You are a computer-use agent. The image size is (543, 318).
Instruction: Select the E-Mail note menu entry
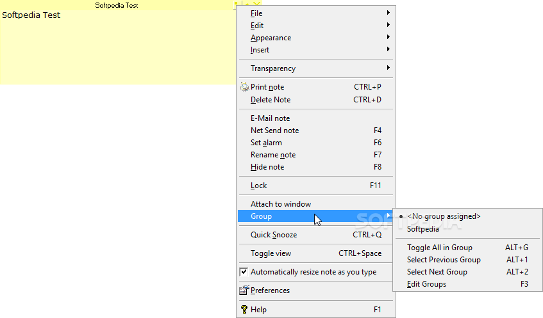(x=315, y=118)
